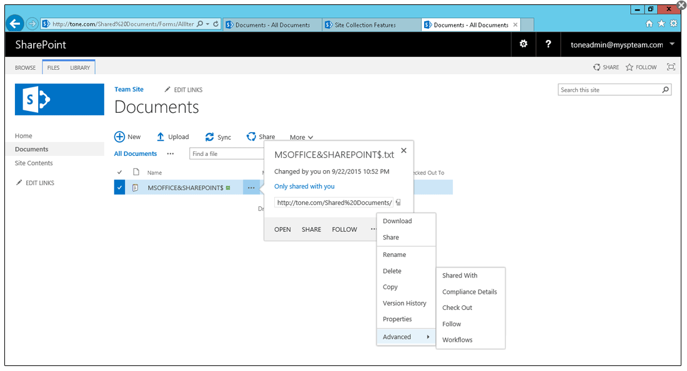The width and height of the screenshot is (687, 371).
Task: Click the New document plus icon
Action: click(x=119, y=137)
